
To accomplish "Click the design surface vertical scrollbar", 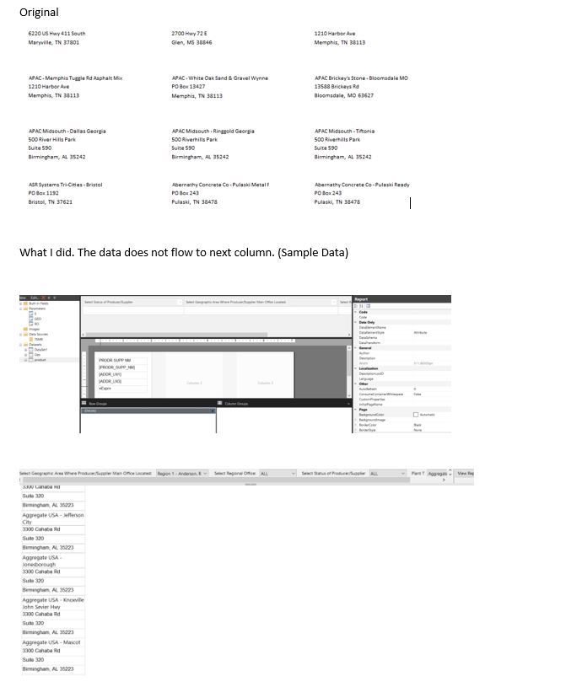I will pyautogui.click(x=349, y=372).
